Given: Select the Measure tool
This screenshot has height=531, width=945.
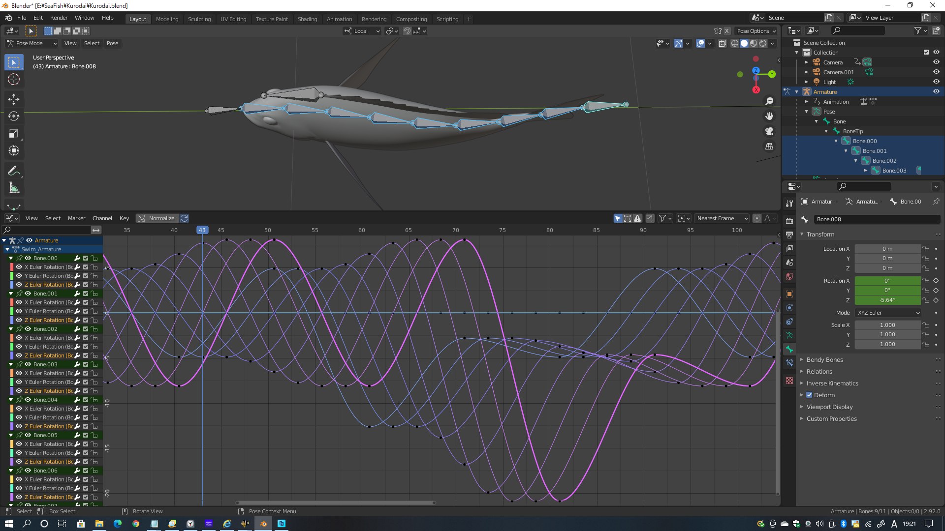Looking at the screenshot, I should tap(13, 188).
